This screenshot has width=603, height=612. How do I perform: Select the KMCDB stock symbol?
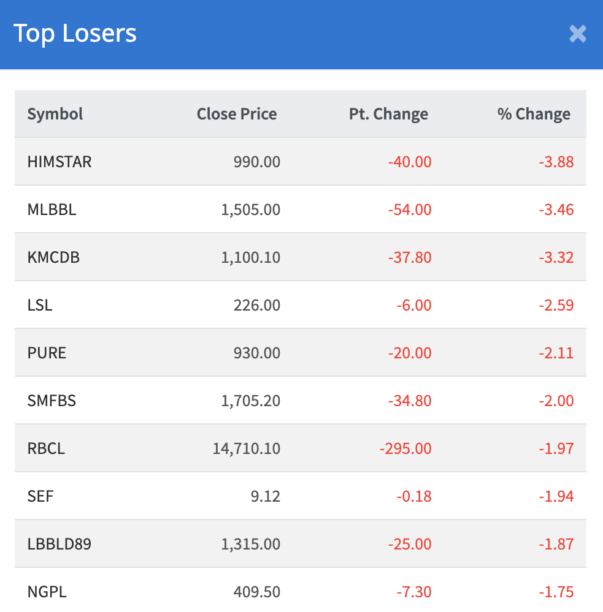[53, 257]
